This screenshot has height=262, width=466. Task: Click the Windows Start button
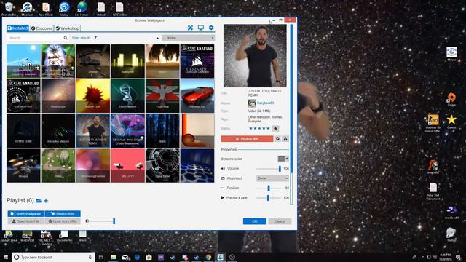(x=6, y=257)
